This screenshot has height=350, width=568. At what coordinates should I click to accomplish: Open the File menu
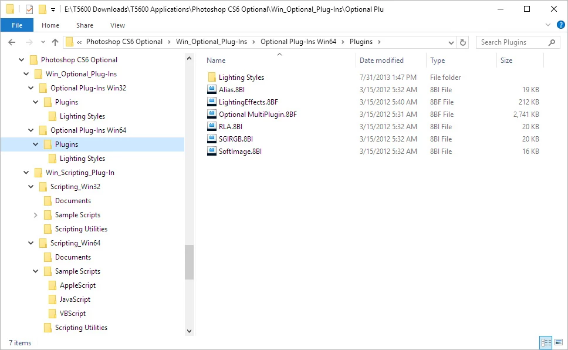(17, 25)
